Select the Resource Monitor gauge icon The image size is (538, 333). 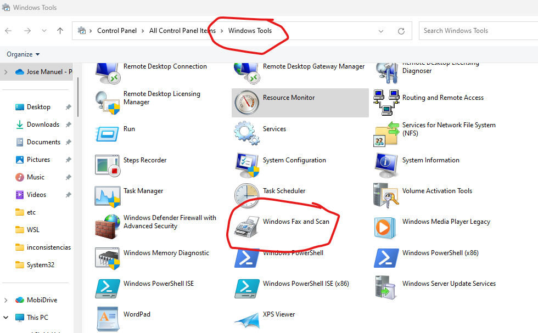pos(246,103)
